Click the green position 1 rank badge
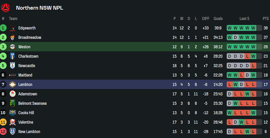Image resolution: width=270 pixels, height=138 pixels. (3, 28)
